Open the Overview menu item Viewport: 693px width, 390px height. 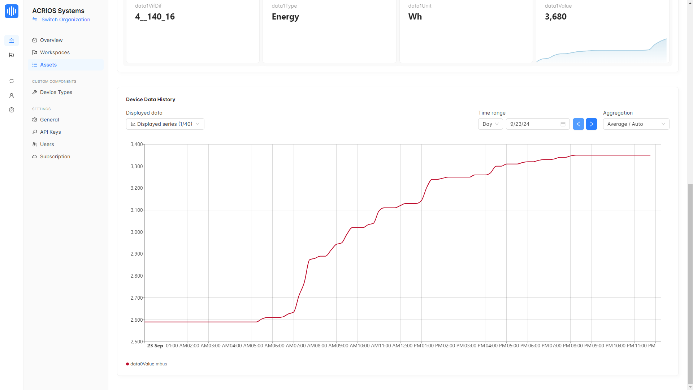click(x=51, y=40)
